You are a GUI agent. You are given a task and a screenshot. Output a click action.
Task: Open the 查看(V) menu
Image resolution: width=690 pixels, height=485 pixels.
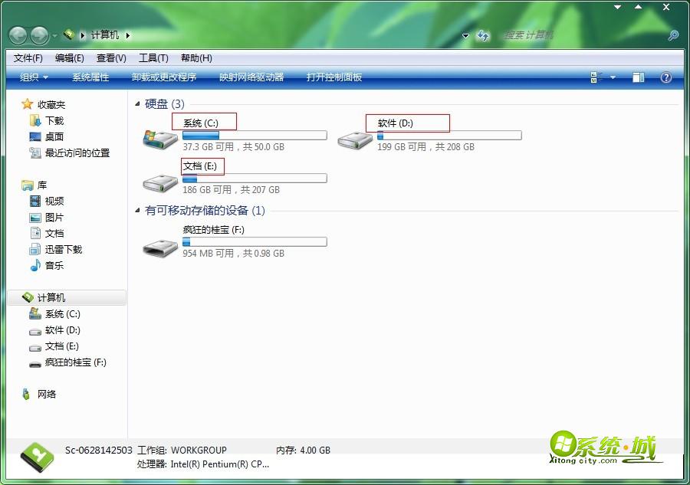point(110,57)
